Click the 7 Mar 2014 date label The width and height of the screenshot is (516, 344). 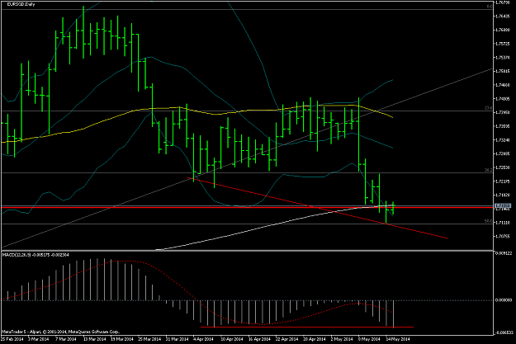tap(66, 339)
